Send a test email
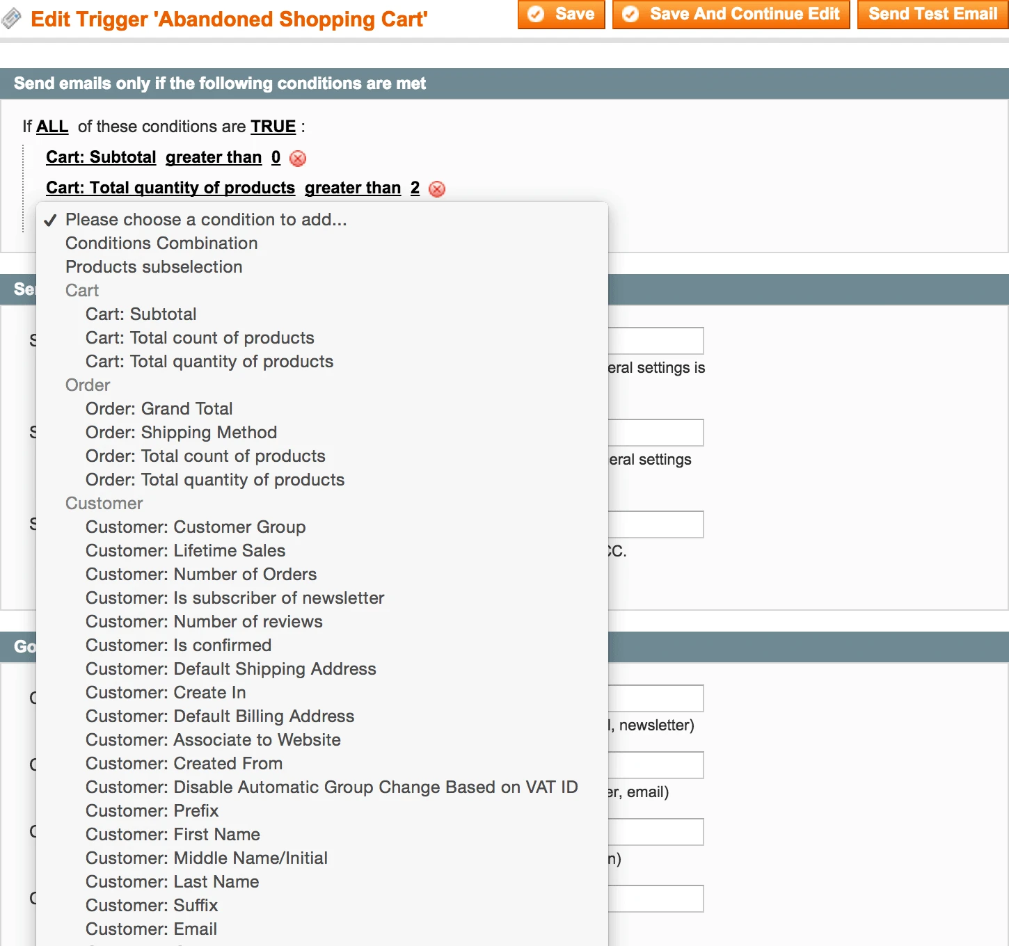 click(x=932, y=15)
